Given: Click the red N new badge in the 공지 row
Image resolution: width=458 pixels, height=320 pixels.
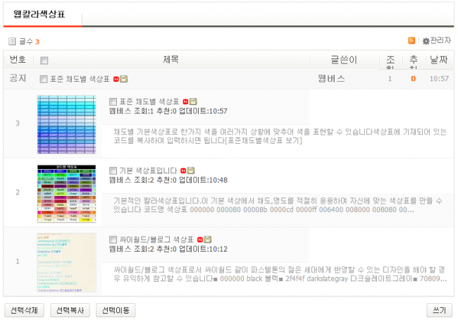Looking at the screenshot, I should tap(116, 79).
